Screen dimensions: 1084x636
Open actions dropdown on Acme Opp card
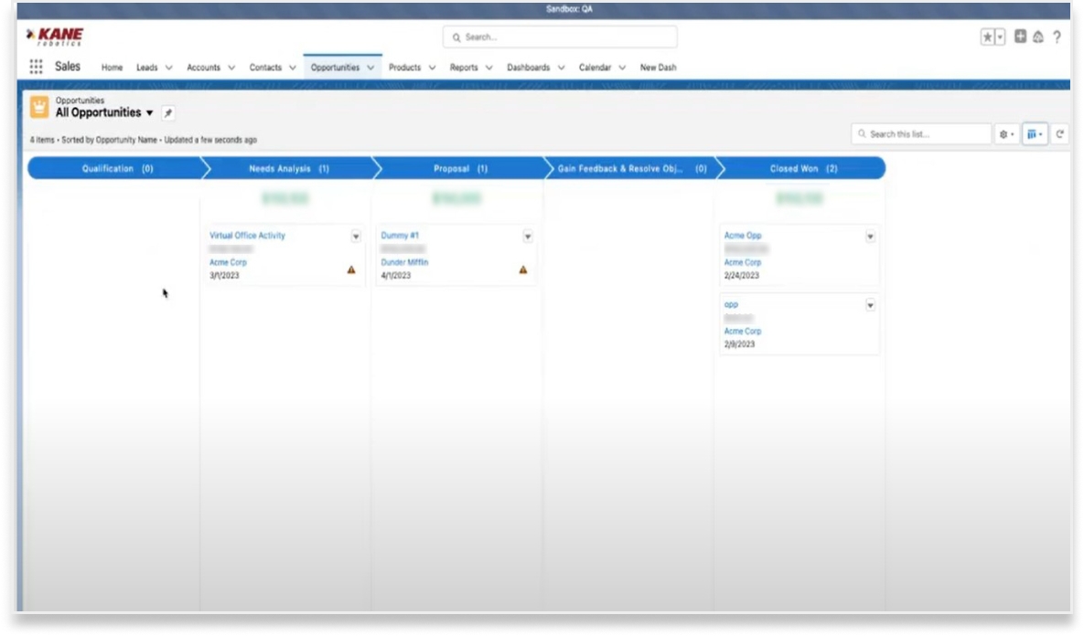(x=870, y=237)
